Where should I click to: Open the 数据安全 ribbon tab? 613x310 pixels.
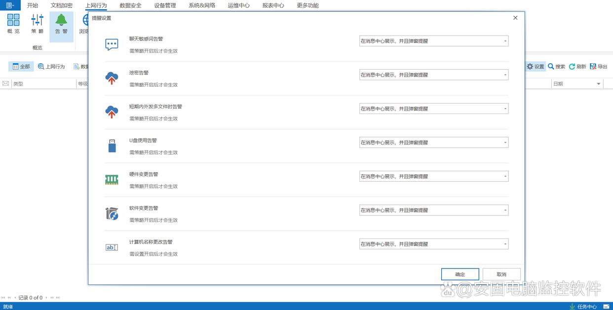[130, 5]
